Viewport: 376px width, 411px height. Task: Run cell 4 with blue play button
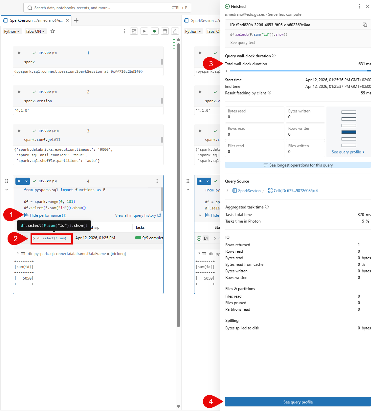[19, 181]
